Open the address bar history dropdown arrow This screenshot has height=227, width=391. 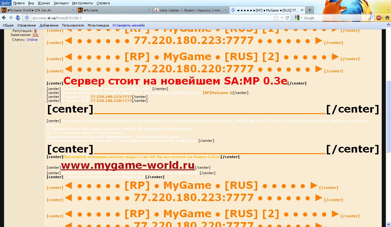pyautogui.click(x=282, y=18)
